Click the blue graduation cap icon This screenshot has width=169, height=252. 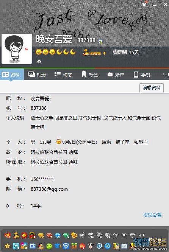(58, 246)
